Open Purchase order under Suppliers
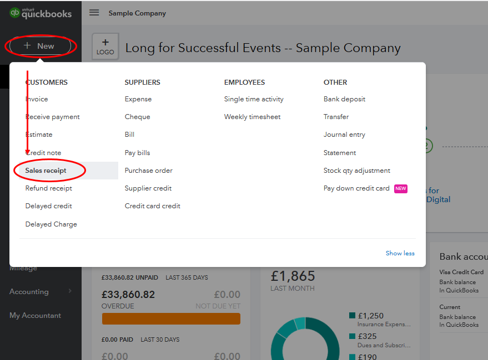This screenshot has width=488, height=360. coord(148,171)
